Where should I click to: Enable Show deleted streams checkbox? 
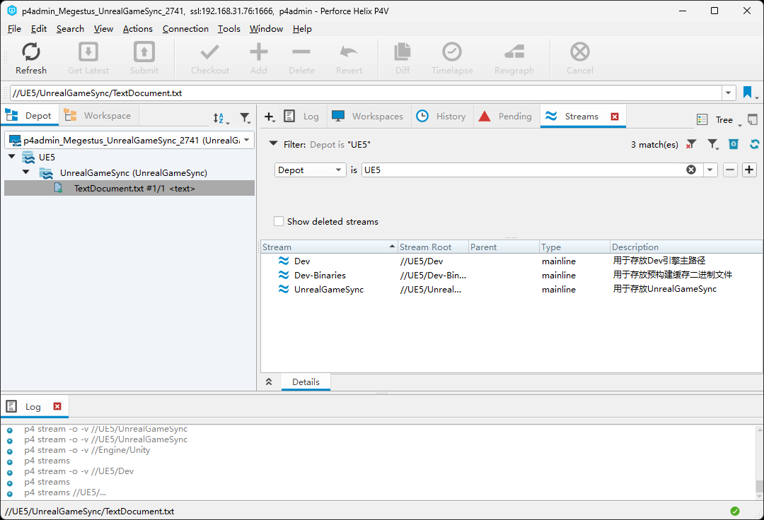(279, 221)
